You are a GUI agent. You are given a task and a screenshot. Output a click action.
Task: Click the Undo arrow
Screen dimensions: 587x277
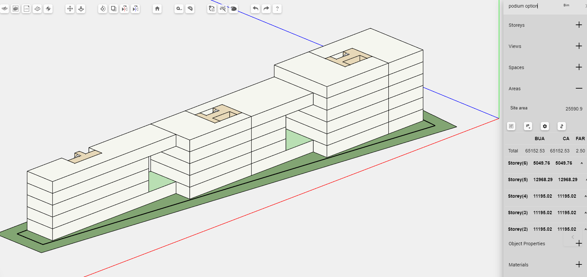(x=255, y=9)
